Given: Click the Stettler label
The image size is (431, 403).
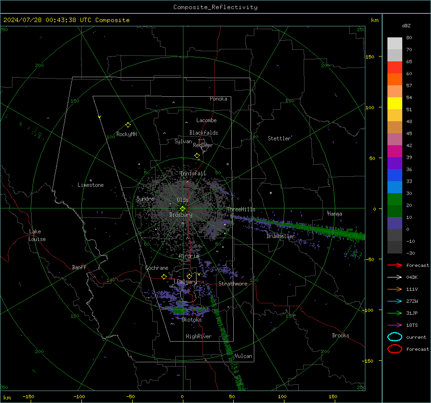Looking at the screenshot, I should [x=279, y=138].
